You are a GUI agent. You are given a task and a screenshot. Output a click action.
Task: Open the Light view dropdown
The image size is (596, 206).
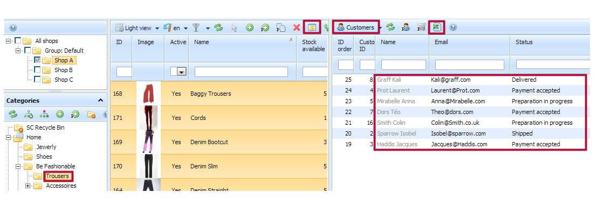(139, 28)
